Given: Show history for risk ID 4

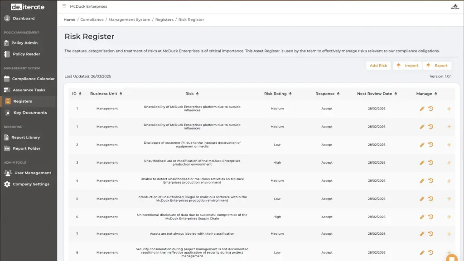Looking at the screenshot, I should [431, 180].
